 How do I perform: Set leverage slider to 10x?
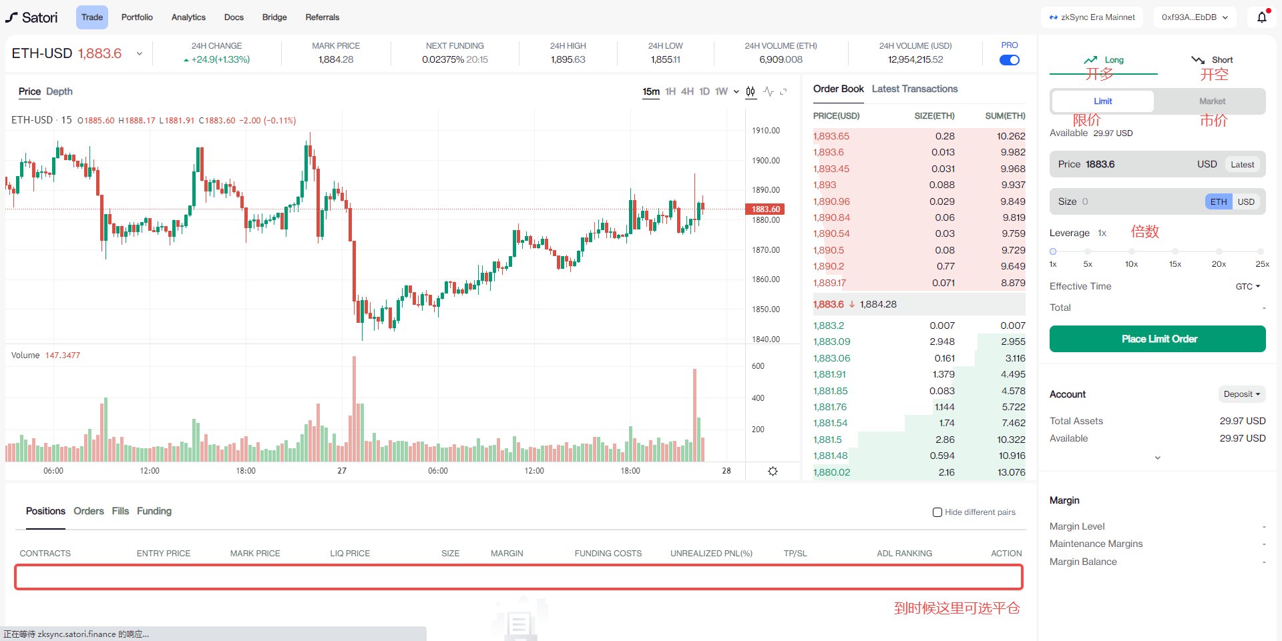(1131, 251)
